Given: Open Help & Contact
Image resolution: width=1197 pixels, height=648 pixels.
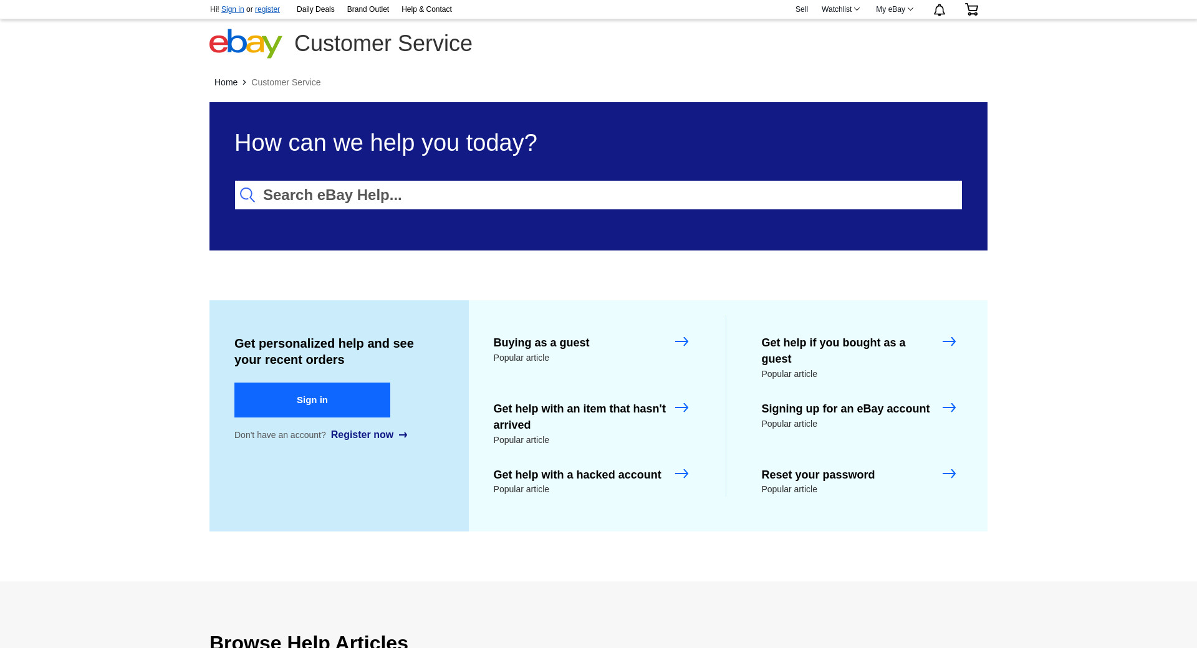Looking at the screenshot, I should pyautogui.click(x=426, y=9).
